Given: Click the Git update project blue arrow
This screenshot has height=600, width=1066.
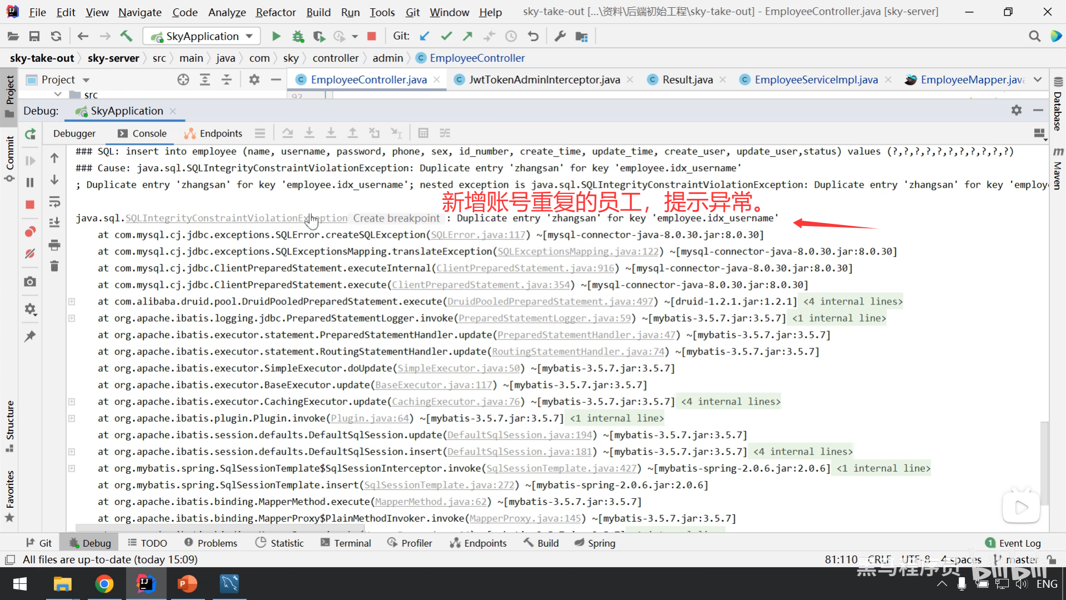Looking at the screenshot, I should coord(425,37).
